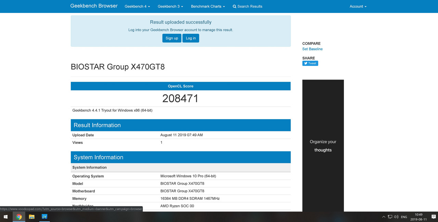Click the Microsoft Windows 10 Pro (64-bit) value
This screenshot has height=222, width=438.
coord(188,176)
